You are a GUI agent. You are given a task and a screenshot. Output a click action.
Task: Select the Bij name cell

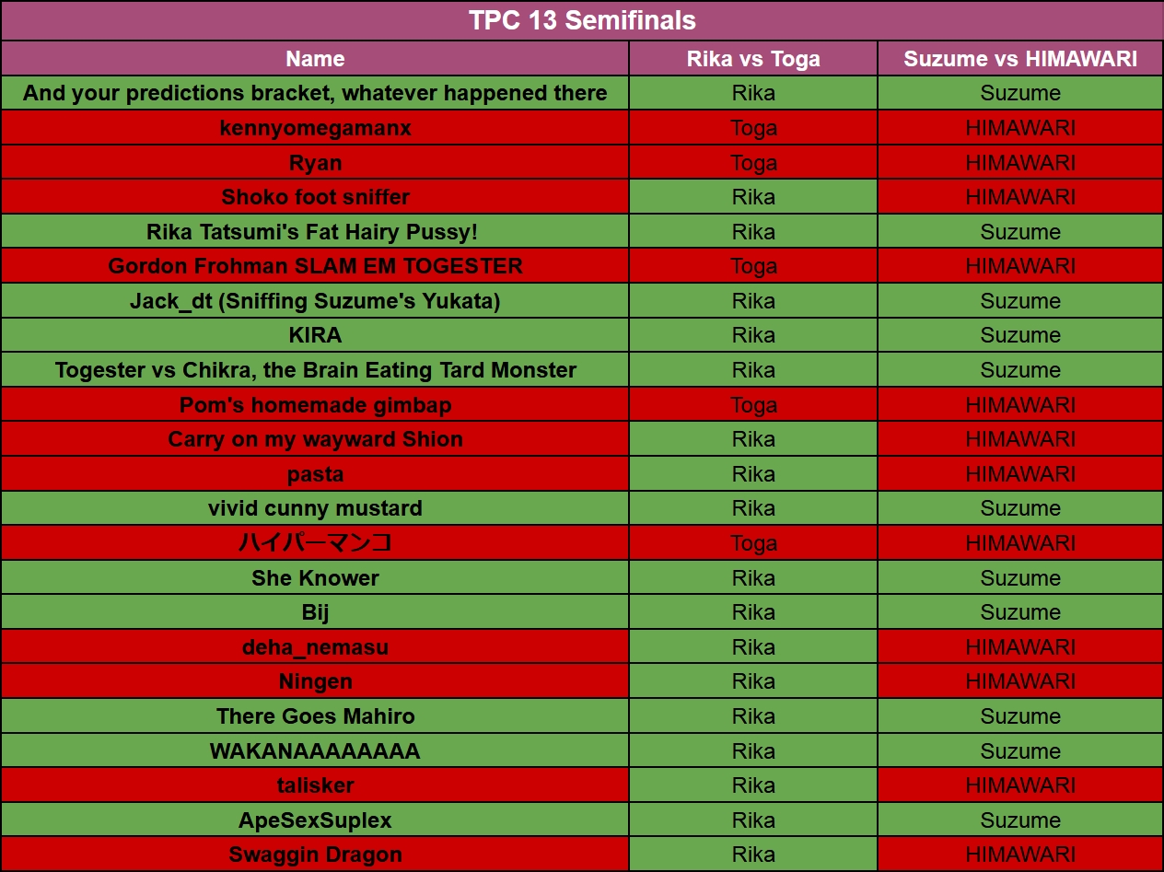pos(315,612)
